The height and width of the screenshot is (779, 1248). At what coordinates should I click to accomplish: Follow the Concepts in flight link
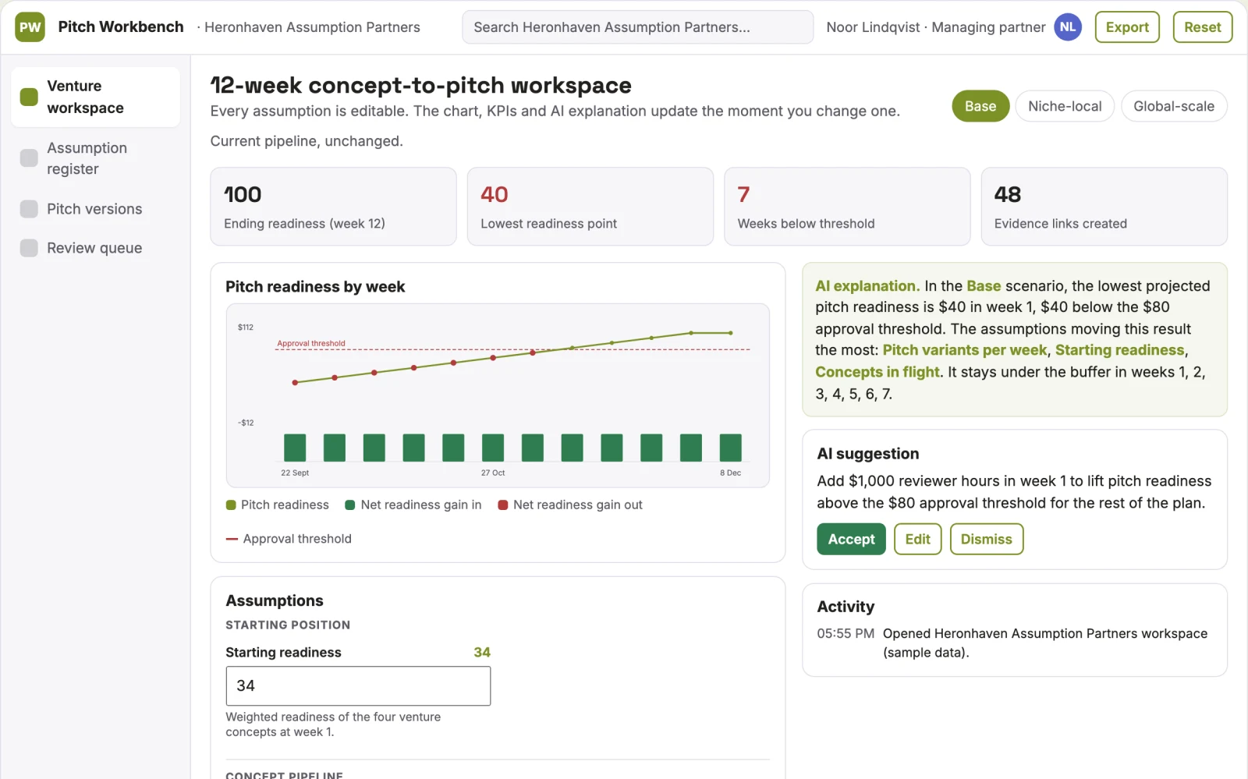tap(877, 373)
